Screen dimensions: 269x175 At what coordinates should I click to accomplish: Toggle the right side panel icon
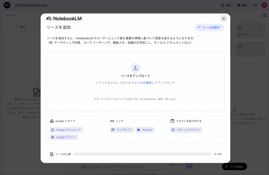pos(264,15)
